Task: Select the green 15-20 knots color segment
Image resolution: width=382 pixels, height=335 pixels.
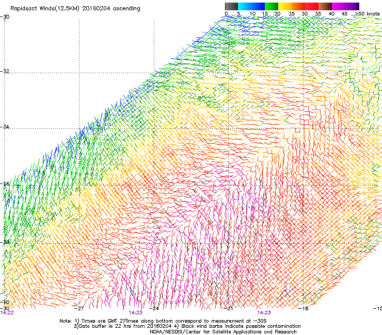Action: click(272, 6)
